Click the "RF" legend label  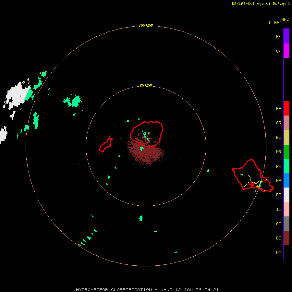(x=278, y=36)
